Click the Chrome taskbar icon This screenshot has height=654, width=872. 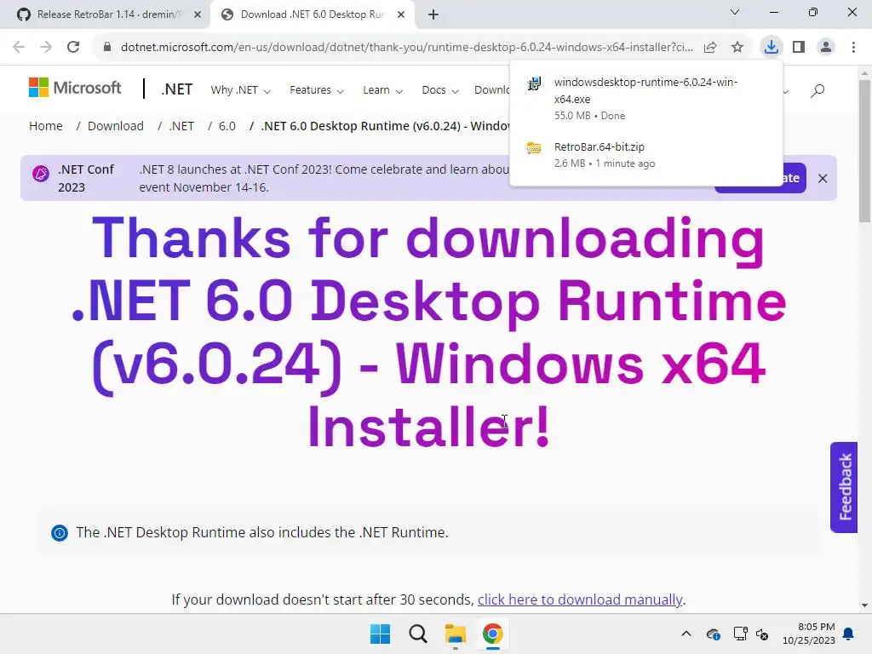[x=493, y=634]
